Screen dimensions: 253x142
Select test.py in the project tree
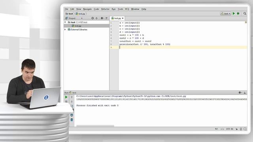click(78, 26)
